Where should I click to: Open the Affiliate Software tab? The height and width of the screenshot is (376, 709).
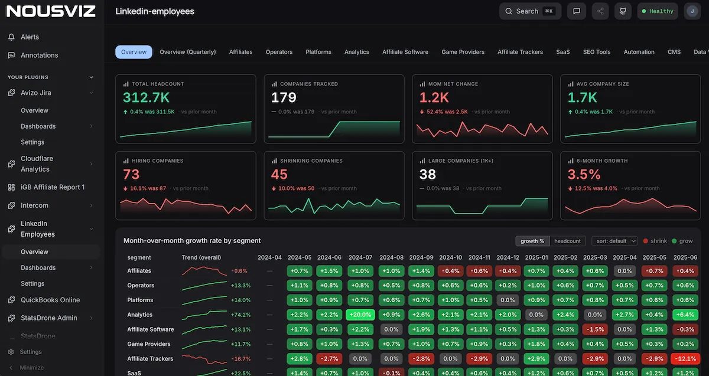[x=405, y=52]
